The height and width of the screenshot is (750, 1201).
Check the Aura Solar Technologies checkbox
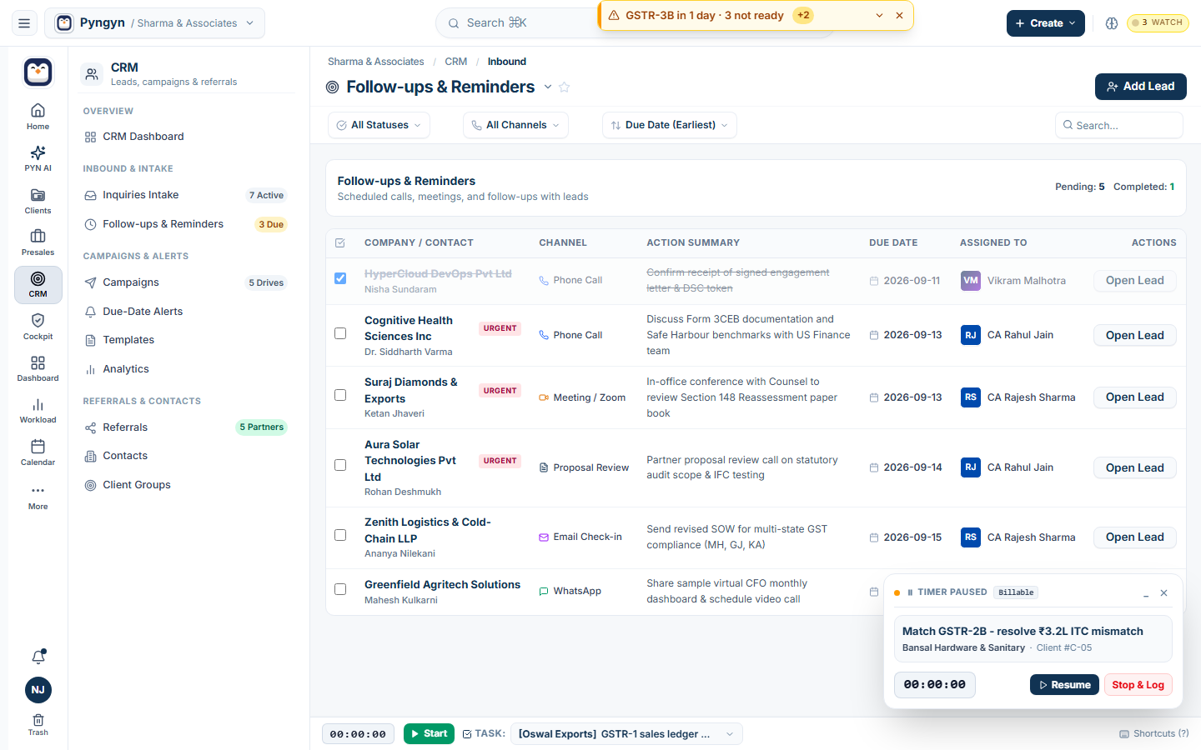click(340, 465)
